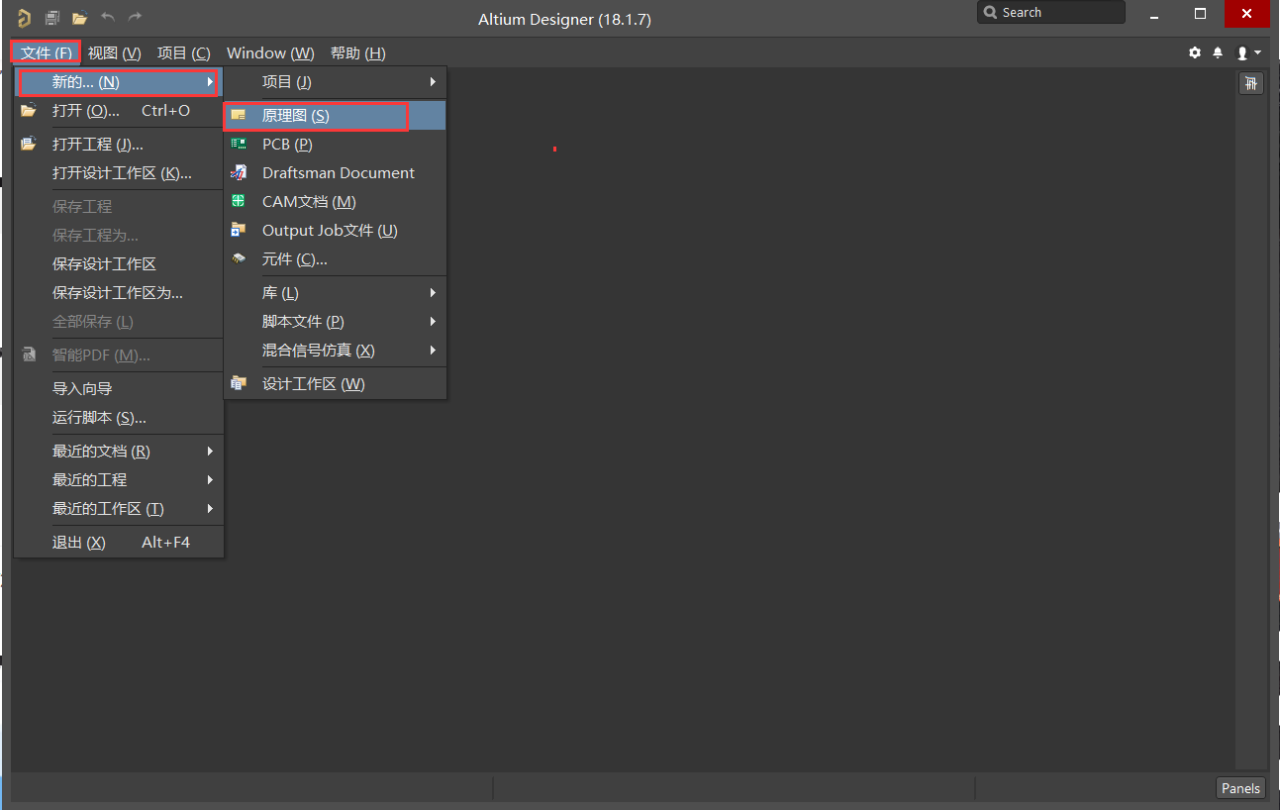Click the 原理图 (S) schematic icon
The height and width of the screenshot is (810, 1280).
pyautogui.click(x=239, y=116)
